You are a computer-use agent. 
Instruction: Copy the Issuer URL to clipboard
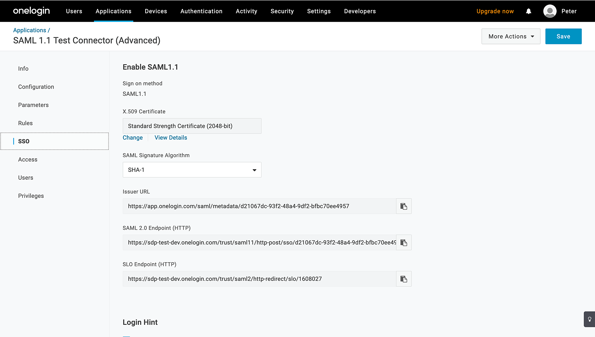click(x=404, y=206)
